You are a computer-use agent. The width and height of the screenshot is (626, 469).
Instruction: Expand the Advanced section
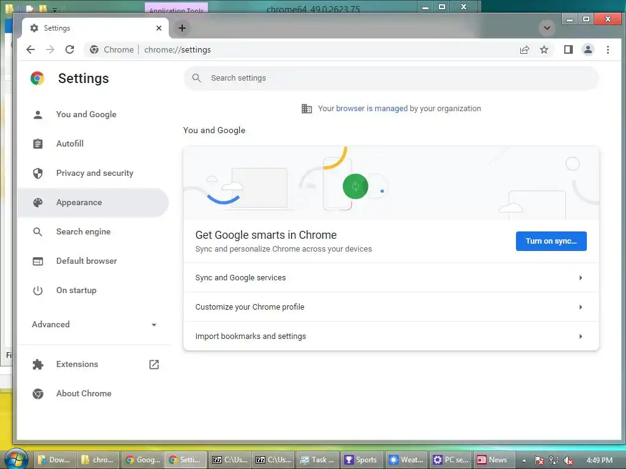coord(94,325)
